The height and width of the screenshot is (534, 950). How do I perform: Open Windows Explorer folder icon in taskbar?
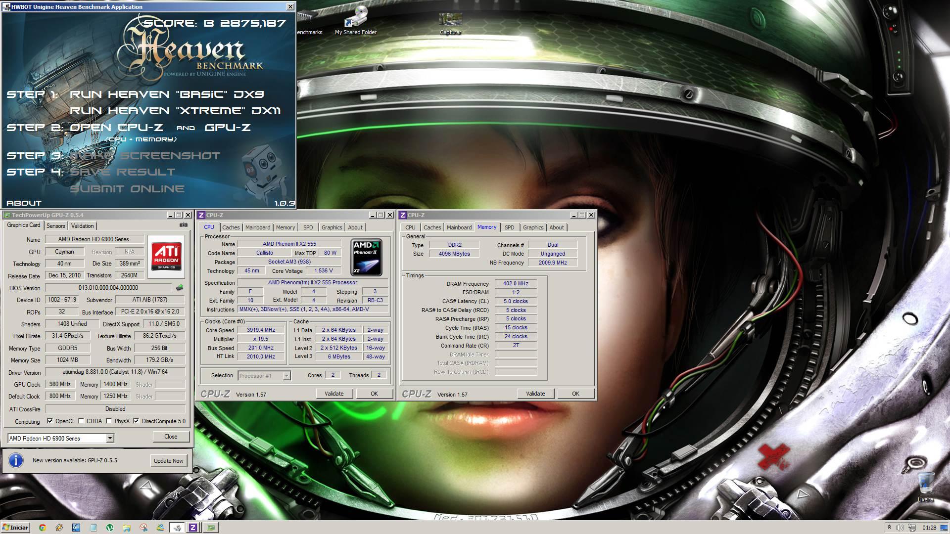point(127,528)
